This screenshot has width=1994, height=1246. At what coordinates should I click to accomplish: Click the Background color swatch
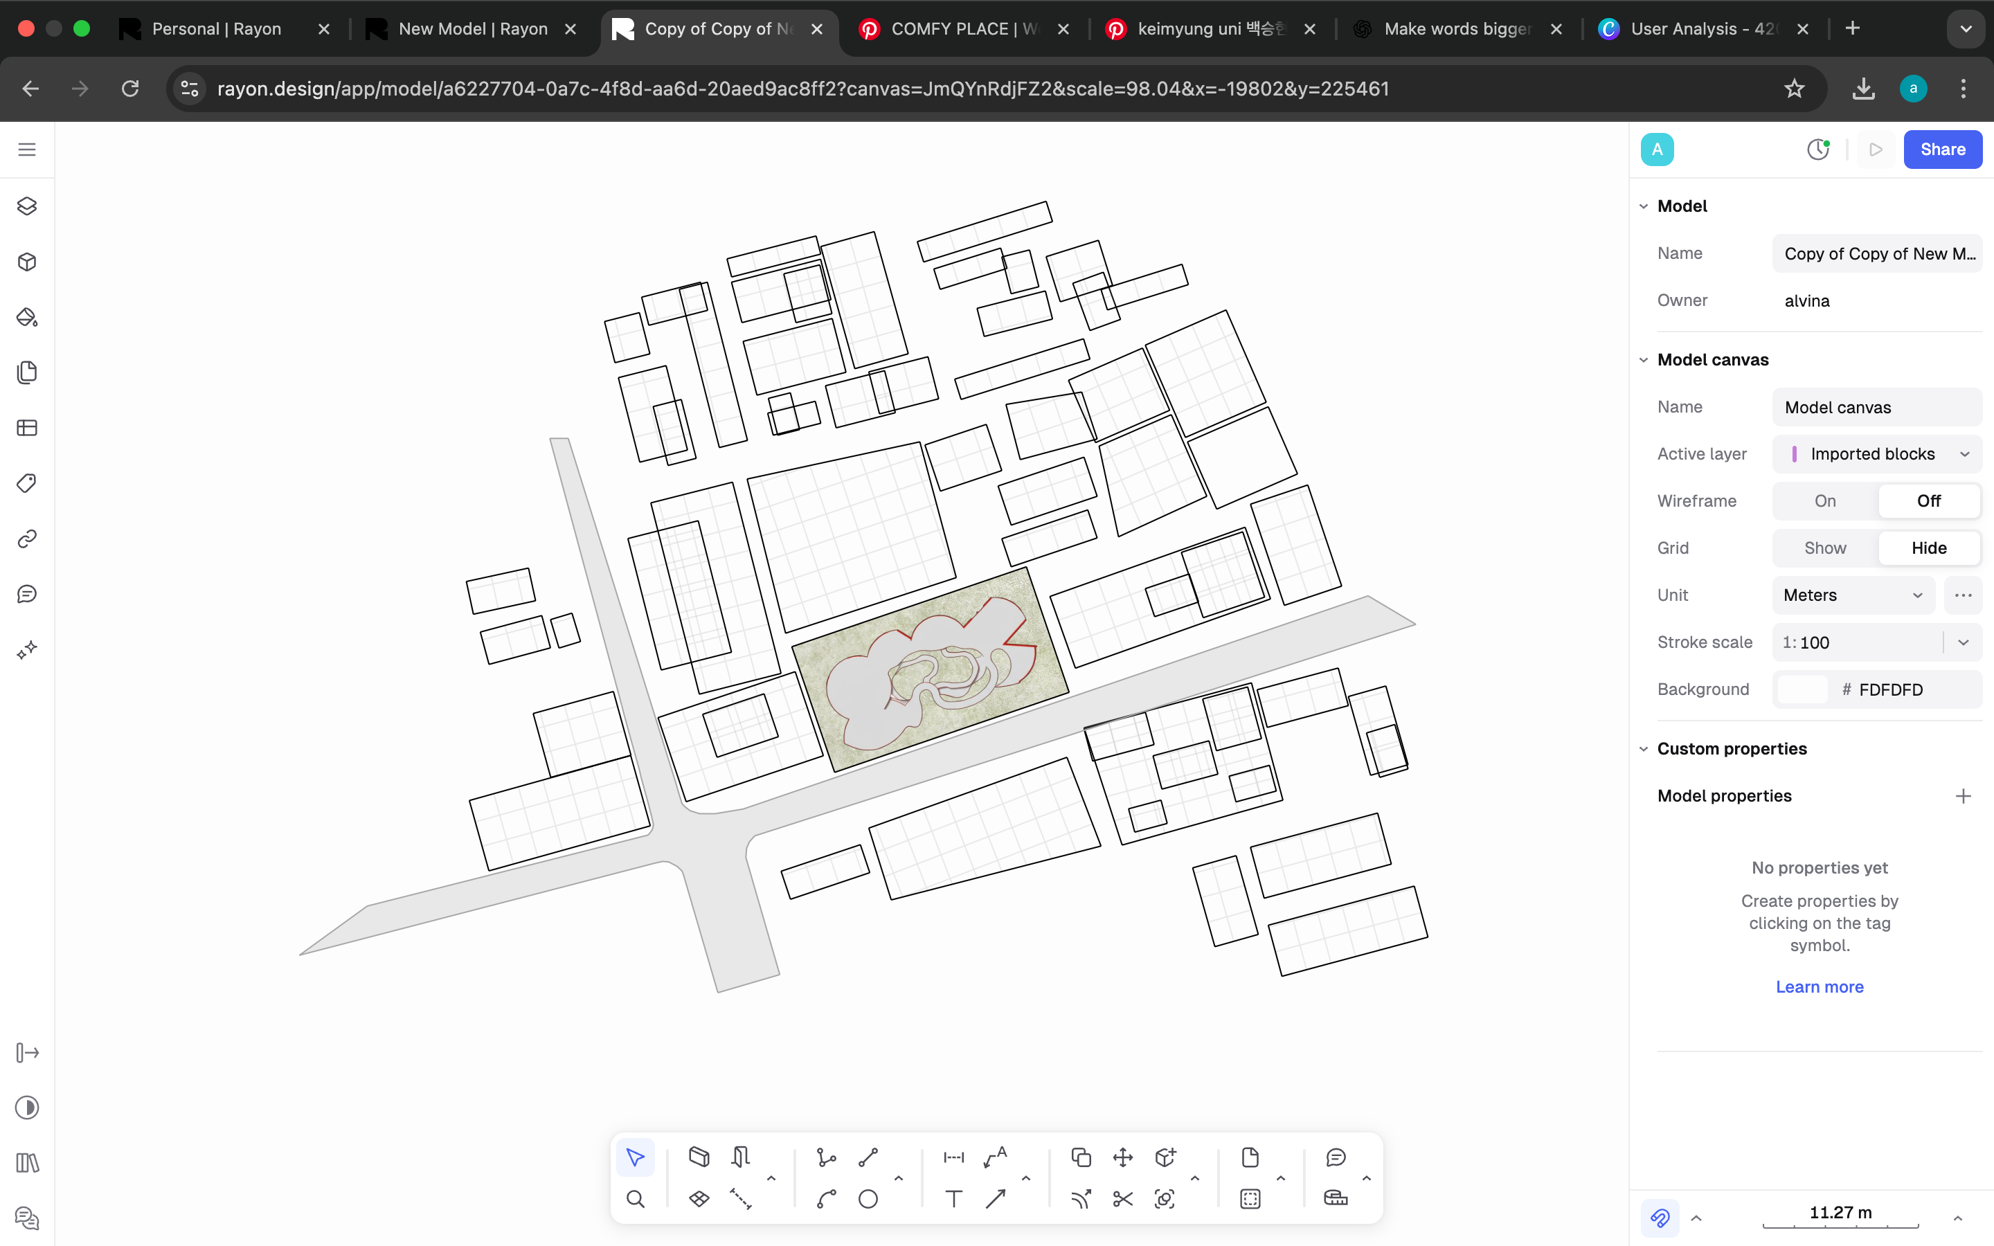(1803, 689)
